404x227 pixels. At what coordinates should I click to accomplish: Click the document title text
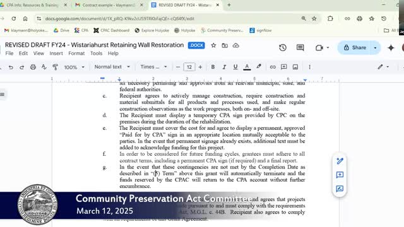(94, 45)
